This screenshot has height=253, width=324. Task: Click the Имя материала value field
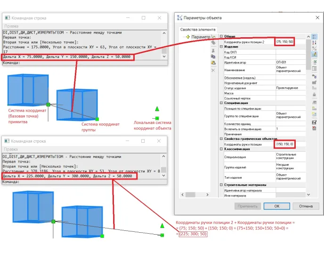(291, 196)
